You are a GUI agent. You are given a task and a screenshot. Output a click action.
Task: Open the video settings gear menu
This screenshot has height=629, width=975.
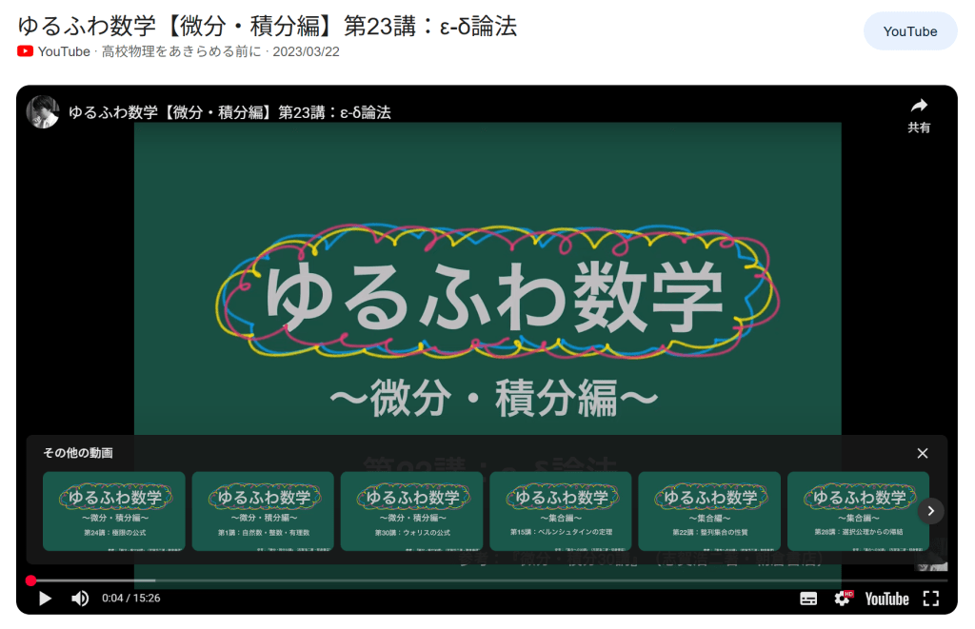[x=843, y=599]
